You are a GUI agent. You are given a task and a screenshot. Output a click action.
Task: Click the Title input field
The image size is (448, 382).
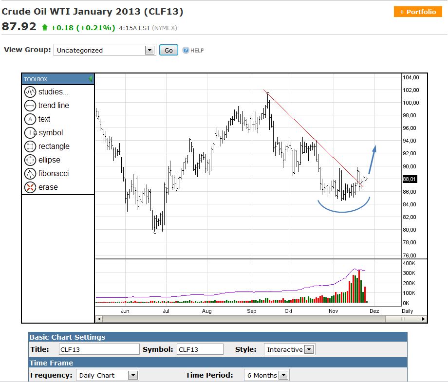99,349
